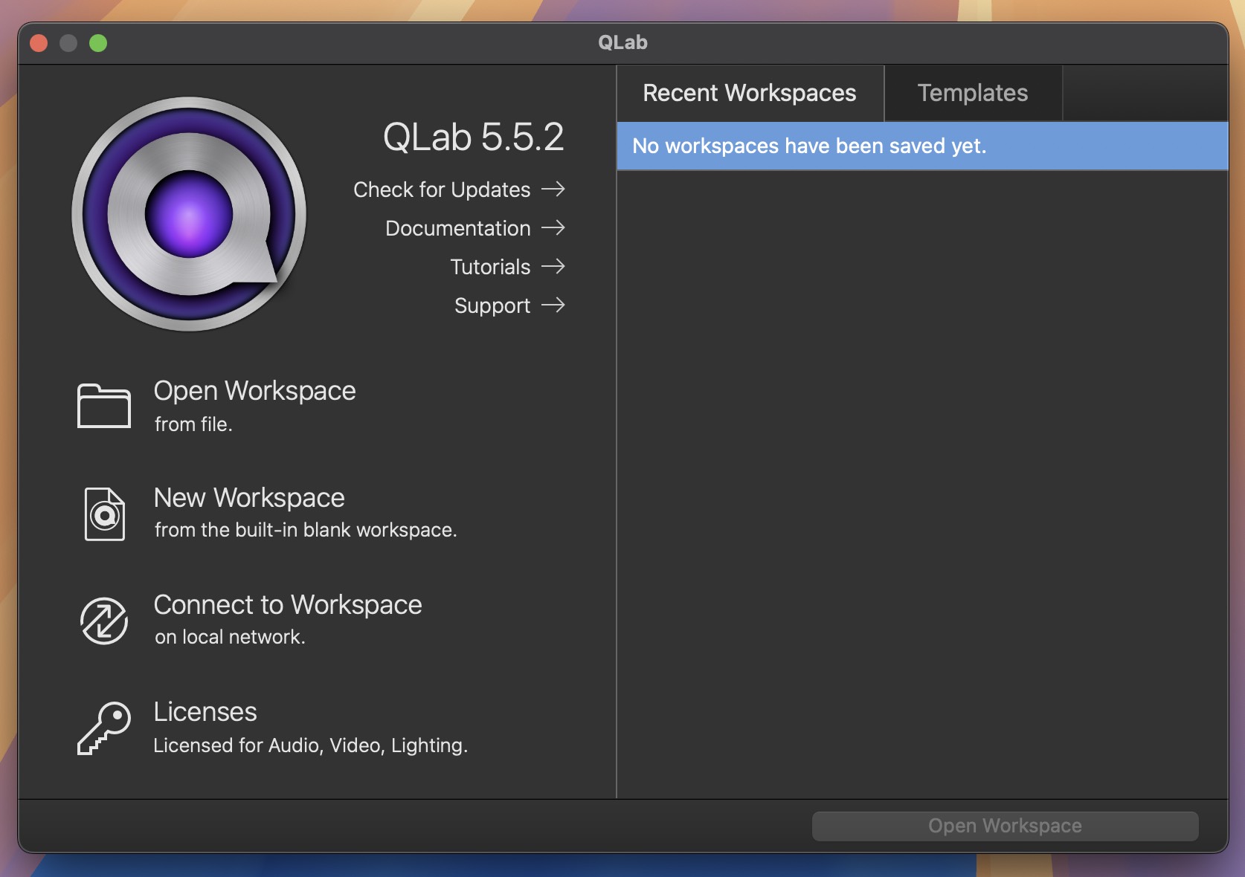Switch to the Templates tab

click(x=973, y=93)
